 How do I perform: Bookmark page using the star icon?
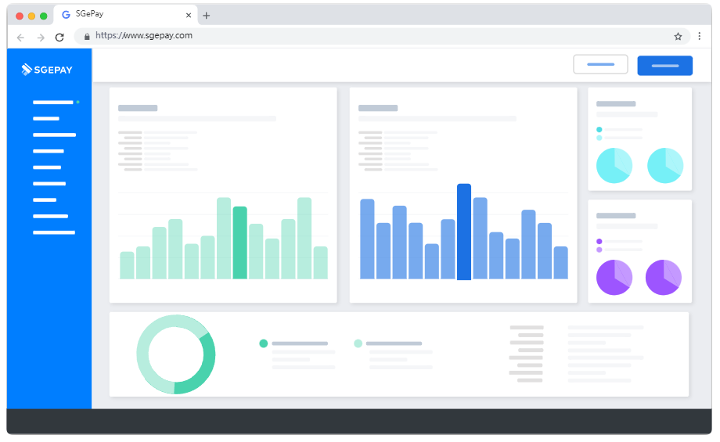coord(678,36)
